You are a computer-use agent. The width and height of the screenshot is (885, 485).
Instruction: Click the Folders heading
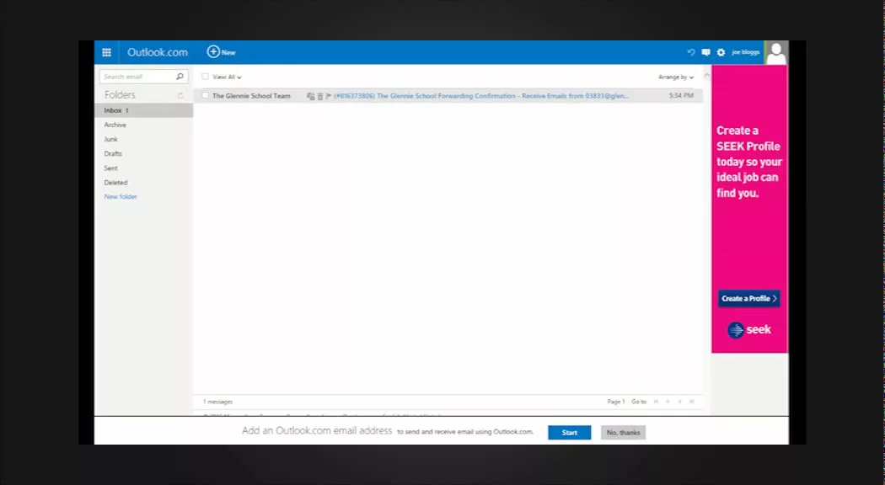(120, 95)
